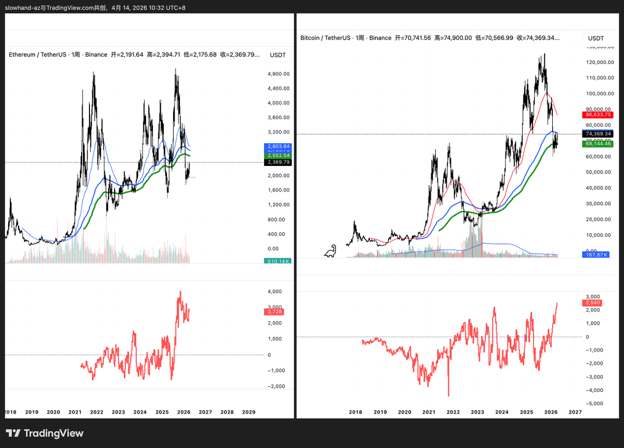Viewport: 624px width, 448px height.
Task: Click year 2024 on the Ethereum time axis
Action: (x=140, y=412)
